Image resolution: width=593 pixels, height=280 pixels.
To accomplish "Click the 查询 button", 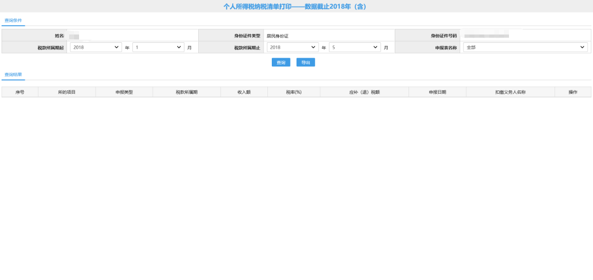I will (x=281, y=62).
